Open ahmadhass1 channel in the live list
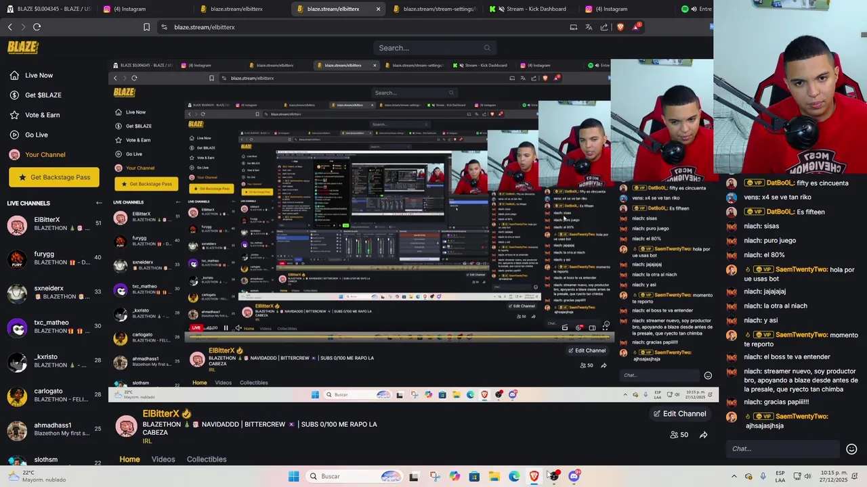The height and width of the screenshot is (487, 867). pos(54,430)
